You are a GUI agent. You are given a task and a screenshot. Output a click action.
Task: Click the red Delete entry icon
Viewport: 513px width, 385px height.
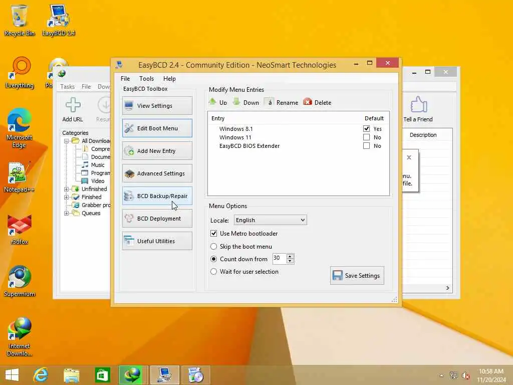tap(308, 102)
